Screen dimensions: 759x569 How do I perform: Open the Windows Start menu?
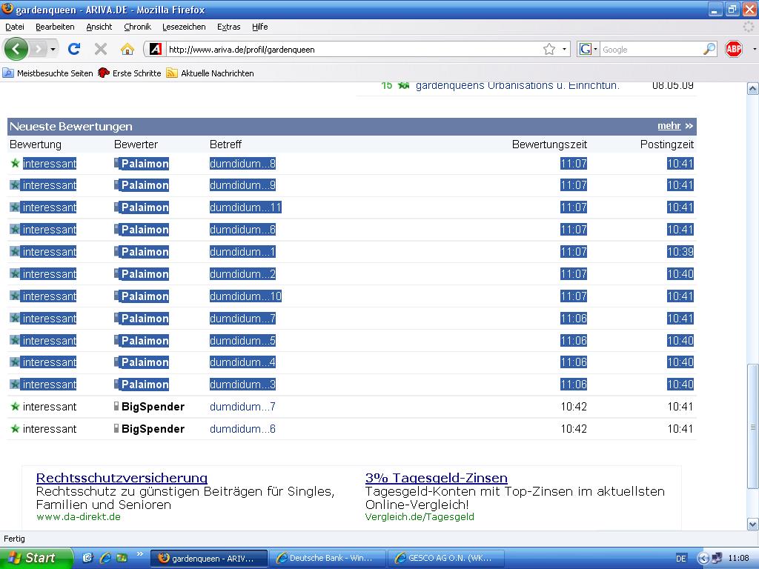(x=36, y=558)
